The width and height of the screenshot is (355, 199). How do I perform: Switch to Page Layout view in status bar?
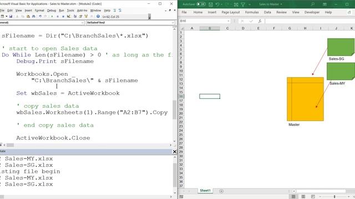pos(303,197)
